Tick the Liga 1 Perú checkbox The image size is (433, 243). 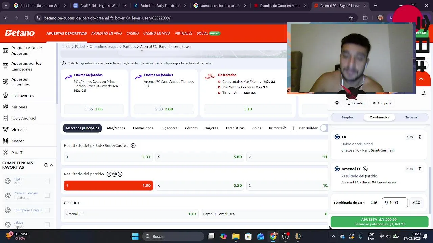click(x=47, y=181)
